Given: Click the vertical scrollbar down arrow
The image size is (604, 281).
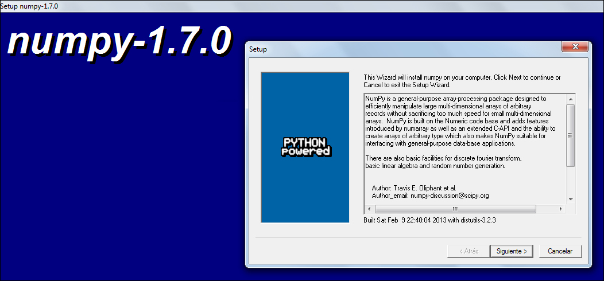Looking at the screenshot, I should [x=571, y=200].
